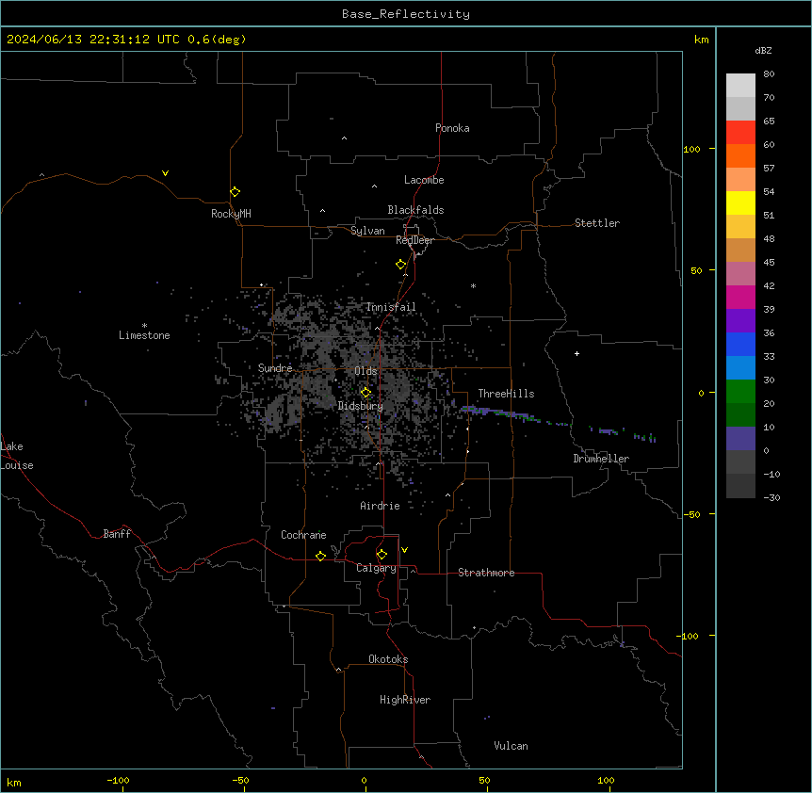Click the Banff label
Screen dimensions: 812x793
(117, 534)
